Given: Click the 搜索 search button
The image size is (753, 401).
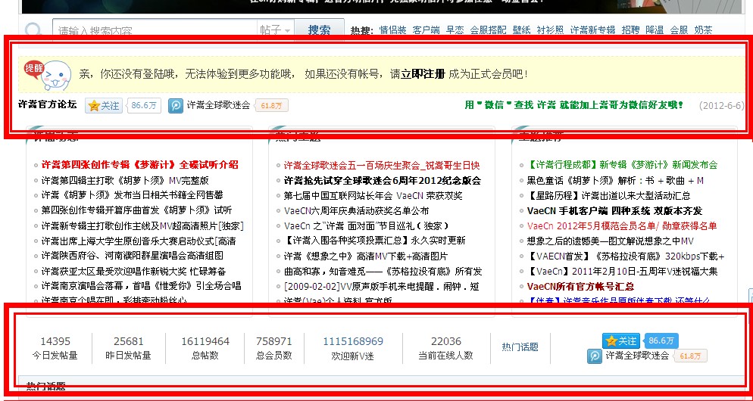Looking at the screenshot, I should [x=320, y=30].
